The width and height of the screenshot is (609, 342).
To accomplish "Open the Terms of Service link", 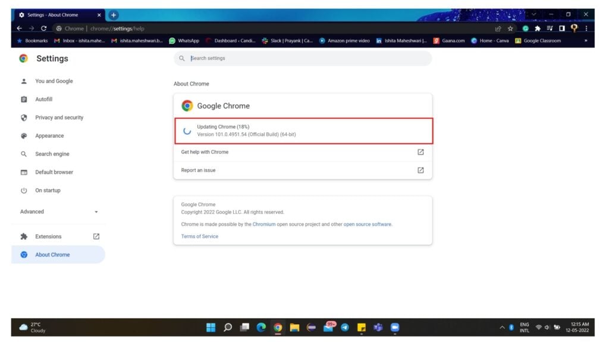I will [x=200, y=236].
